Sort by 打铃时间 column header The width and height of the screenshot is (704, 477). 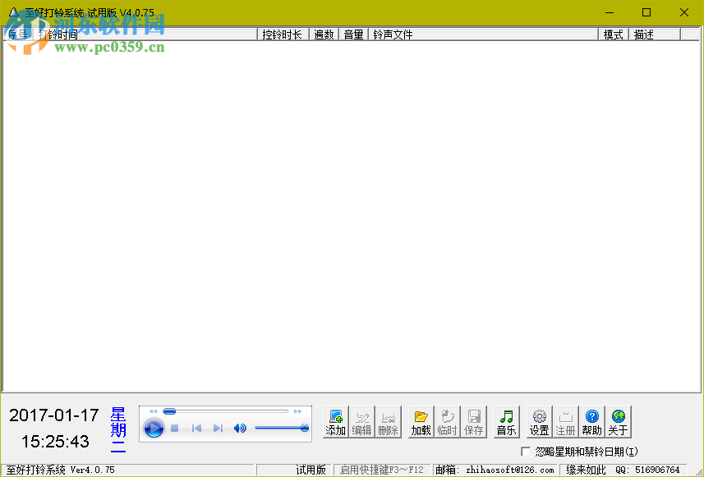(145, 34)
